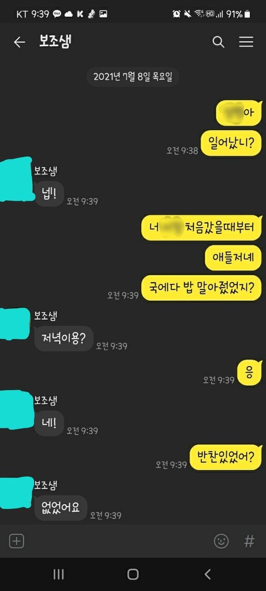Viewport: 266px width, 591px height.
Task: Tap the alarm icon in status bar
Action: pyautogui.click(x=176, y=14)
